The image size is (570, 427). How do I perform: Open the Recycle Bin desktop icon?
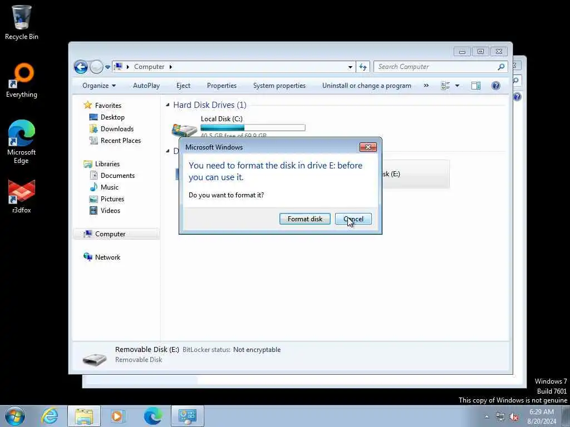pos(22,22)
